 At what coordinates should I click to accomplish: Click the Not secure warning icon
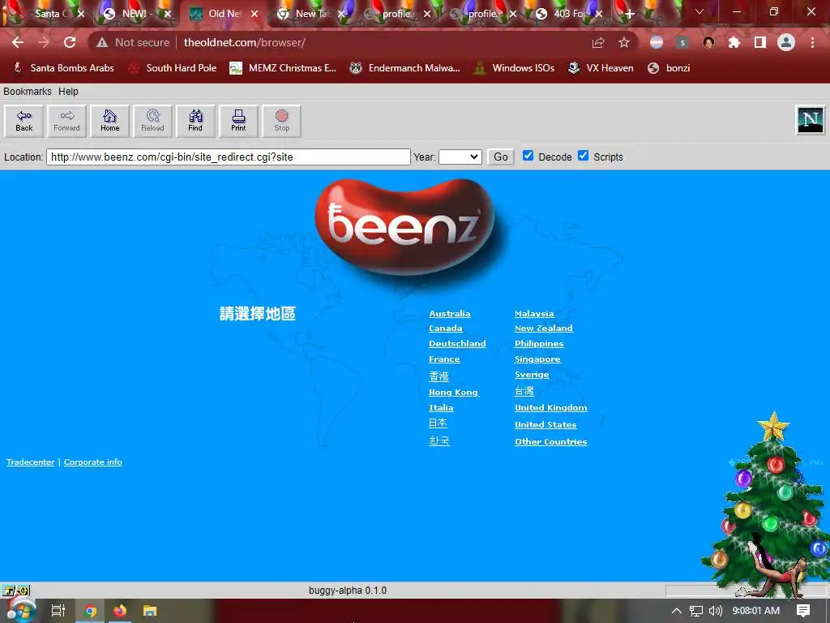pyautogui.click(x=101, y=42)
